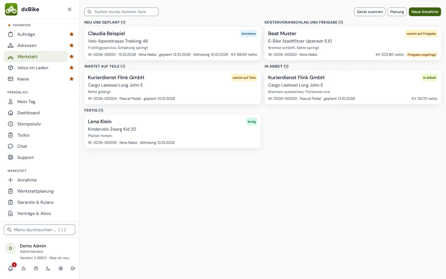Open Garantie & Kulanz
The image size is (446, 279).
(x=39, y=202)
